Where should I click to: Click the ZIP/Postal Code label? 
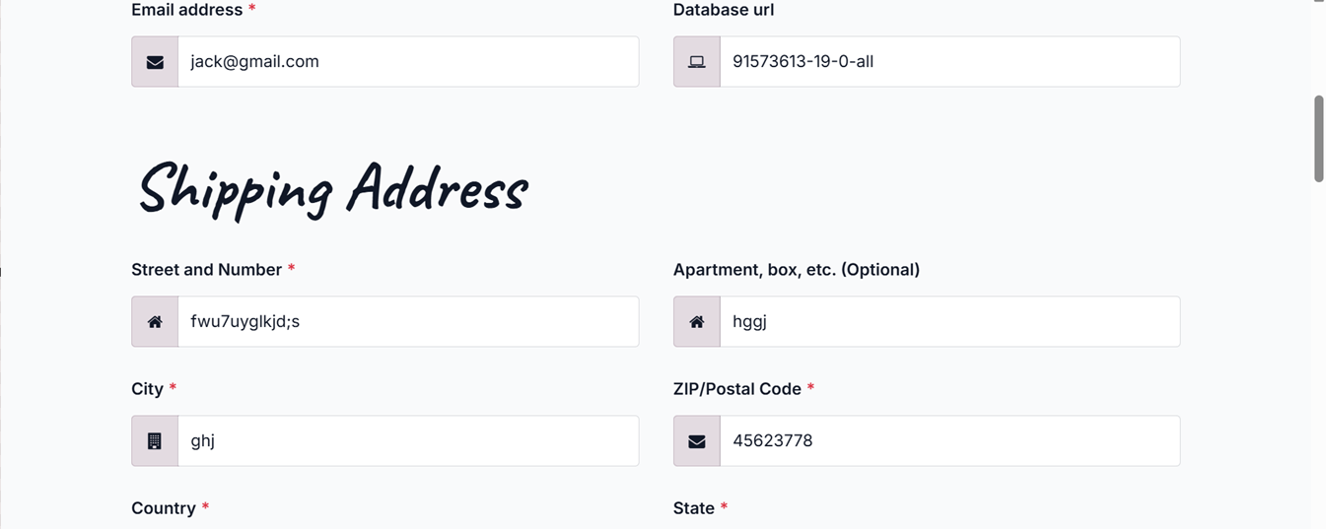736,389
